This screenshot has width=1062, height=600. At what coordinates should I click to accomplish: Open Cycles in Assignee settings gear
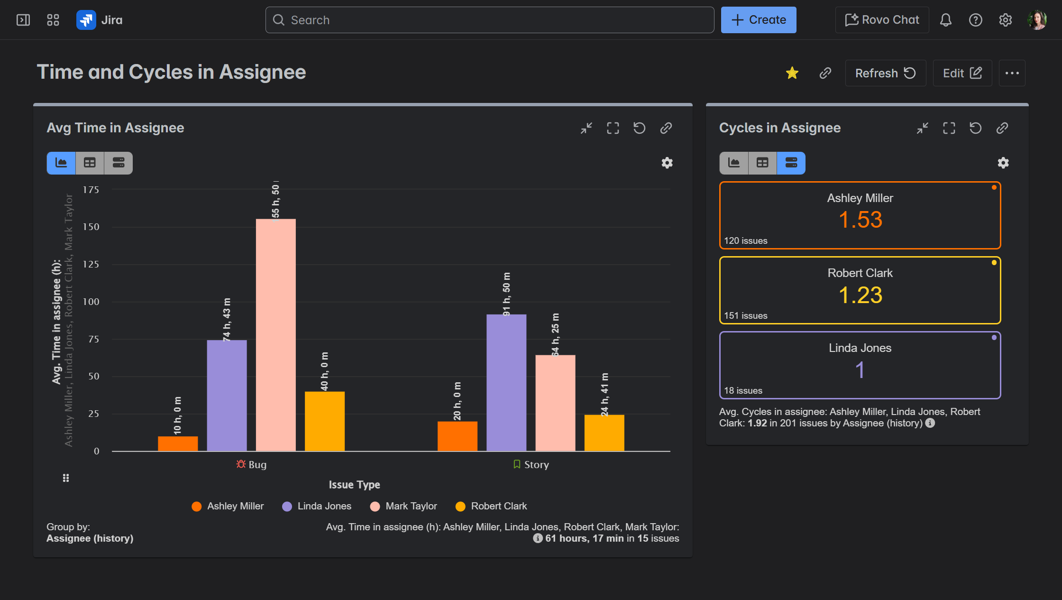[1003, 163]
